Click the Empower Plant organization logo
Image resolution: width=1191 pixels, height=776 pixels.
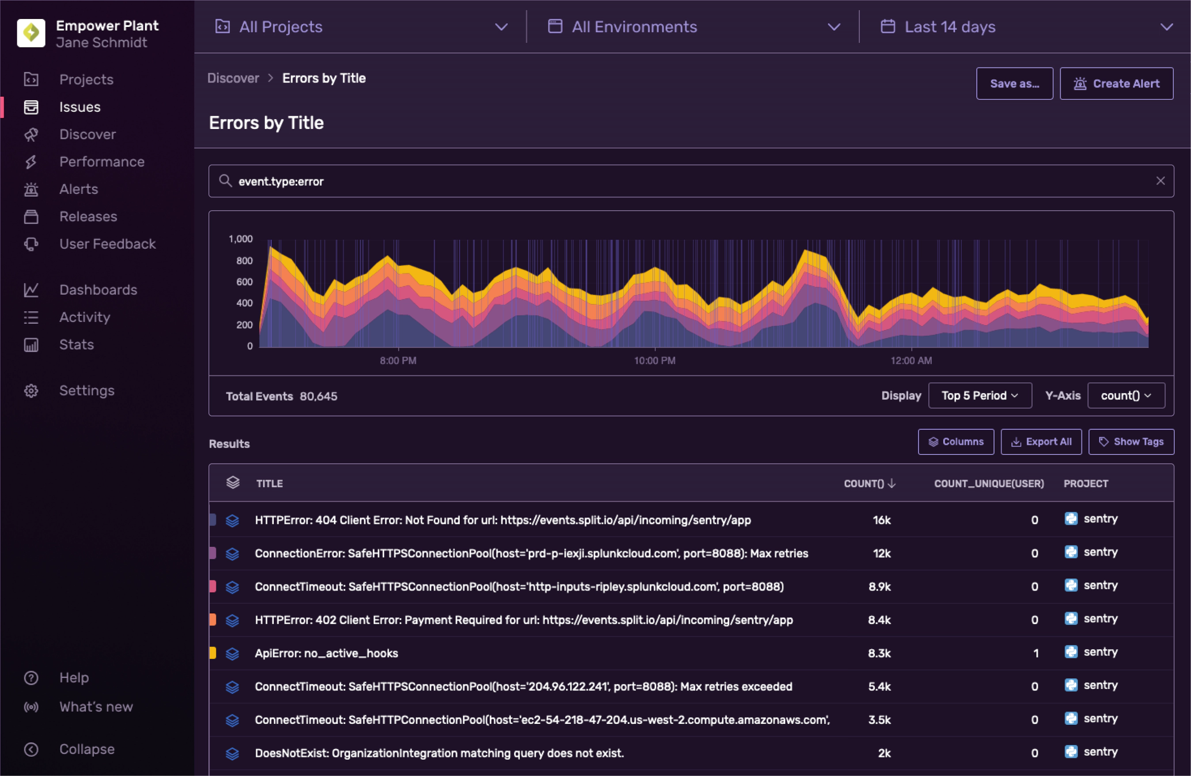pyautogui.click(x=31, y=33)
